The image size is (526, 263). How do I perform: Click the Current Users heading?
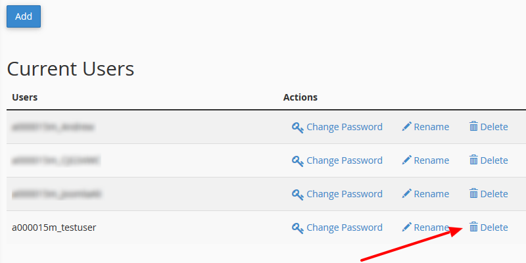click(x=70, y=68)
